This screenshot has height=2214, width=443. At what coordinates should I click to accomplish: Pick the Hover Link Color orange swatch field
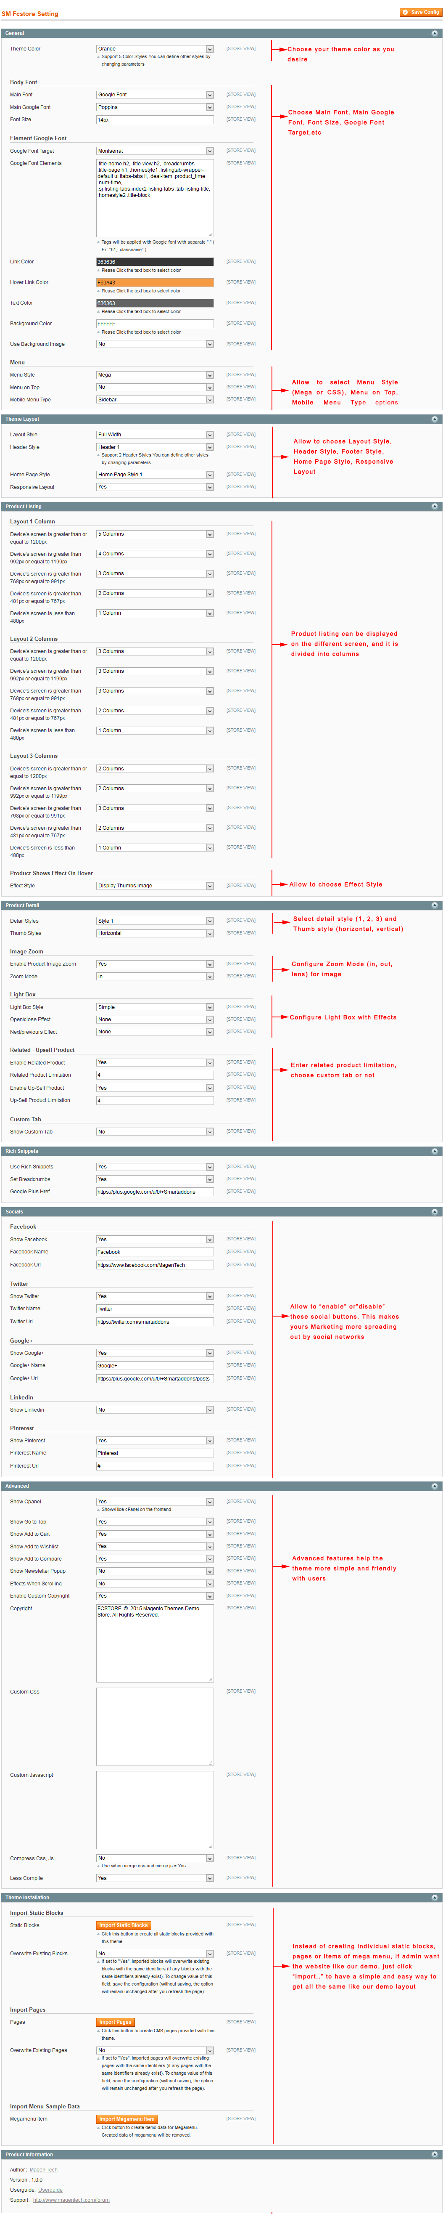click(x=155, y=283)
